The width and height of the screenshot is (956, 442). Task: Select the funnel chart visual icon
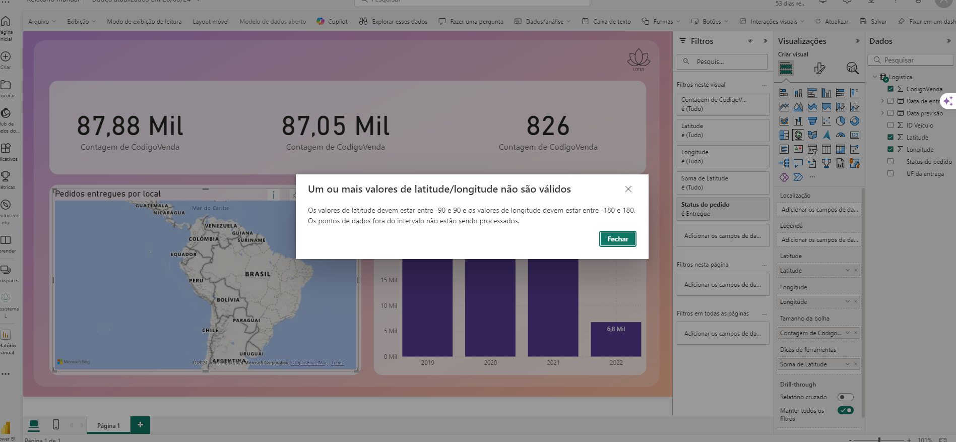coord(812,121)
